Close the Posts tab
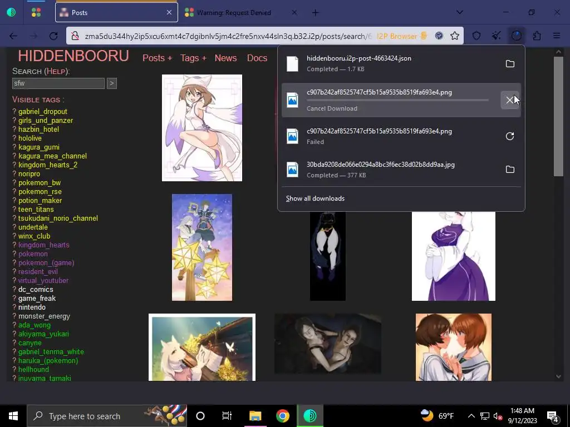Viewport: 570px width, 427px height. pyautogui.click(x=169, y=12)
